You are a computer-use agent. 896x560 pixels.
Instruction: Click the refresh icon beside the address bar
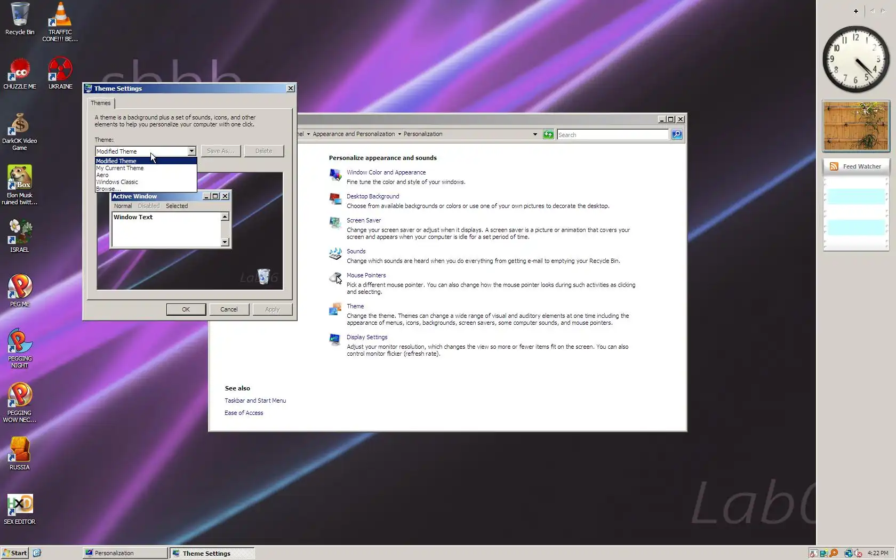(x=548, y=134)
